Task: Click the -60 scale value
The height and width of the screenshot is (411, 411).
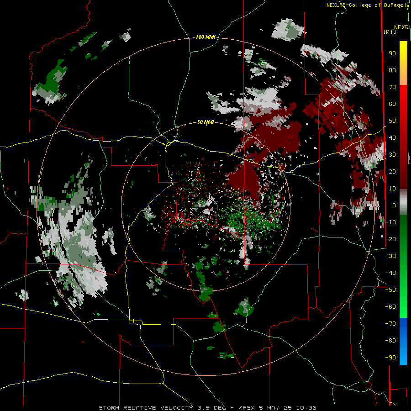Action: click(x=390, y=307)
